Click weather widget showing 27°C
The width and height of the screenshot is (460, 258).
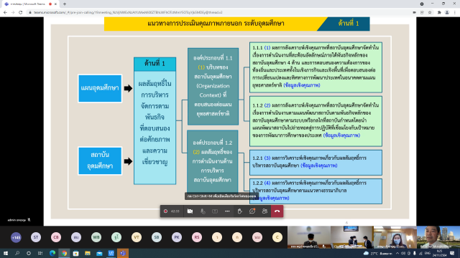pos(378,253)
